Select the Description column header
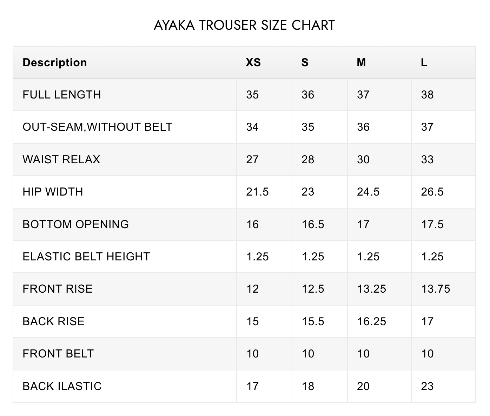The width and height of the screenshot is (490, 416). [x=55, y=62]
